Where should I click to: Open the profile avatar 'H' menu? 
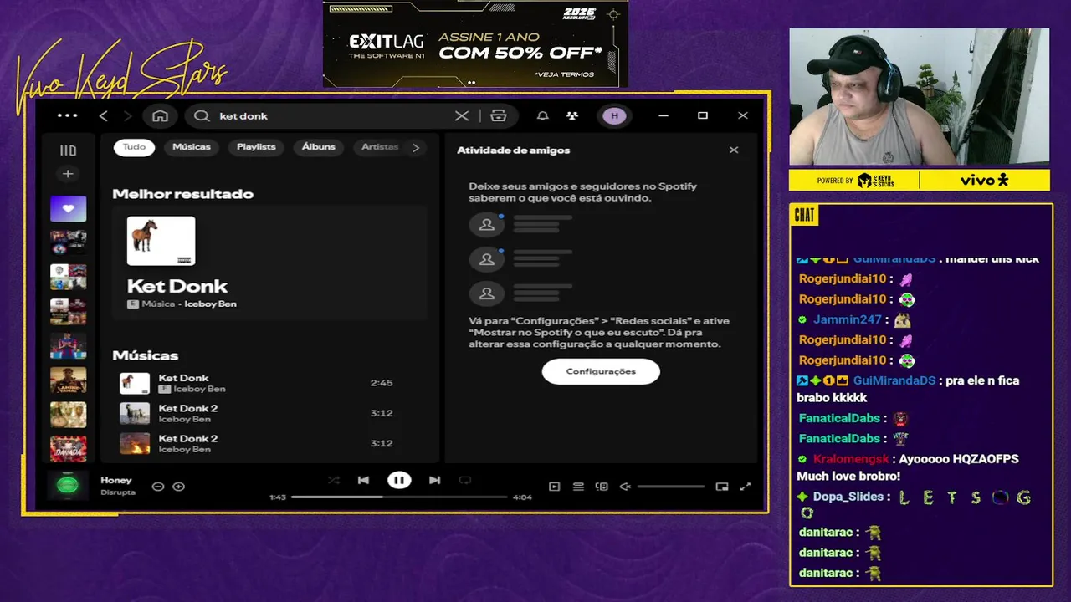coord(614,116)
